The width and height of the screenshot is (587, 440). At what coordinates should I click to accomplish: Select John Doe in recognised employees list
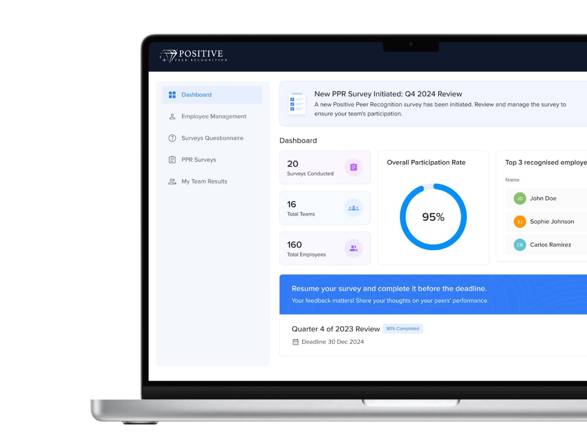tap(546, 199)
